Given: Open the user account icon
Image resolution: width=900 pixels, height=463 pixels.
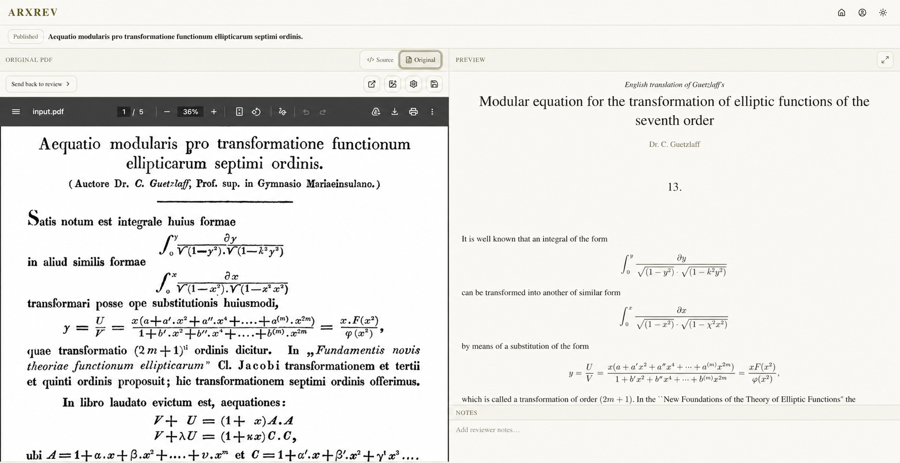Looking at the screenshot, I should [x=862, y=12].
